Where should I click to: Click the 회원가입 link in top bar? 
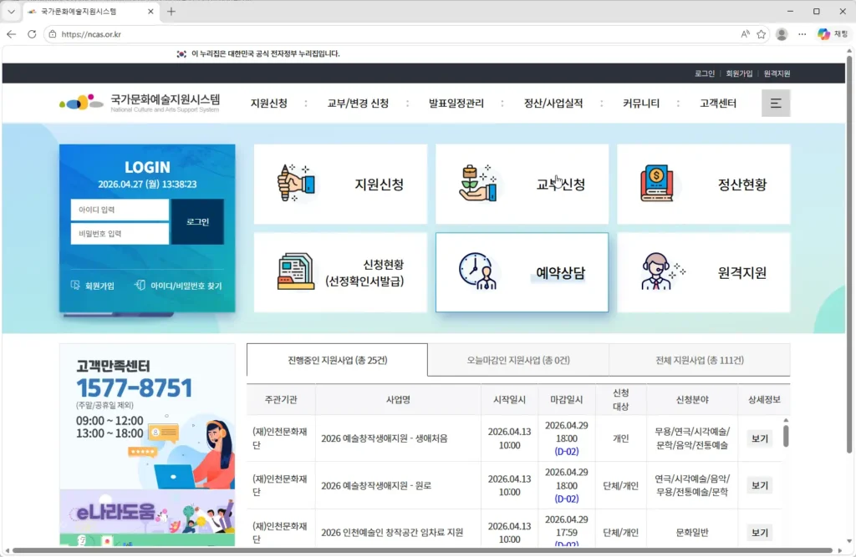(739, 73)
